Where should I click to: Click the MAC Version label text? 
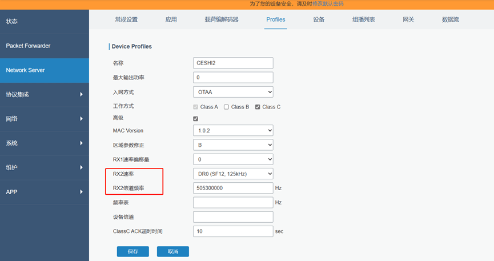click(x=128, y=130)
